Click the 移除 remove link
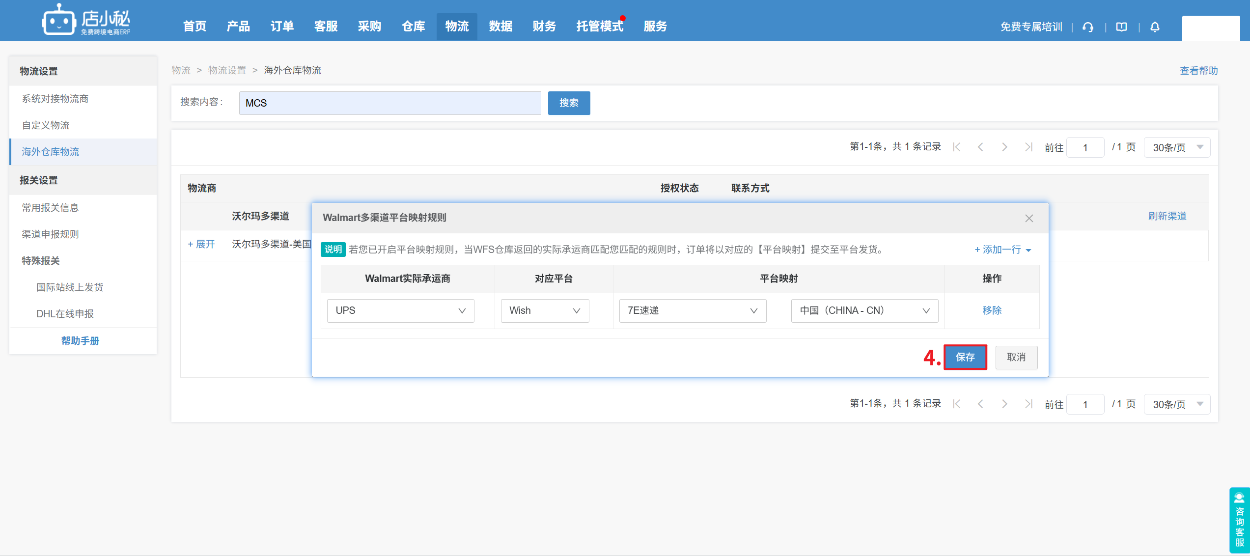Screen dimensions: 1250x556 click(x=992, y=310)
